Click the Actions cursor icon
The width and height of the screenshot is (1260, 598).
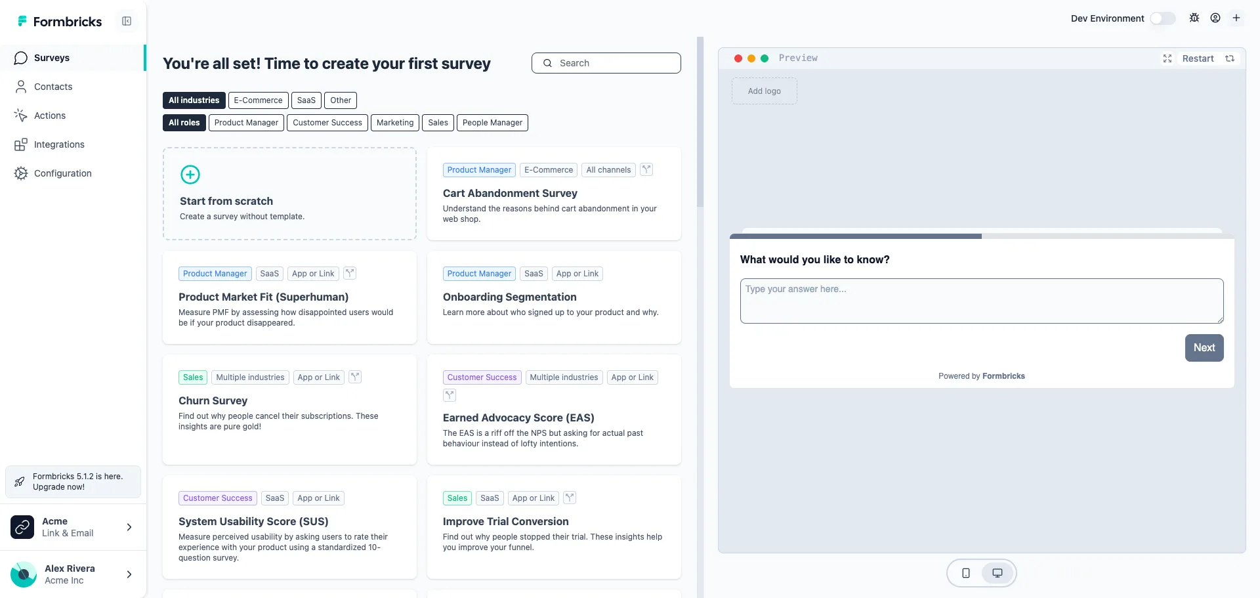click(x=21, y=116)
